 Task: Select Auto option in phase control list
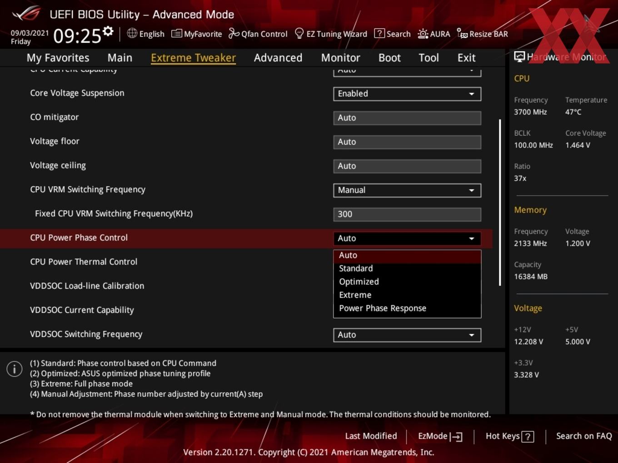point(407,256)
